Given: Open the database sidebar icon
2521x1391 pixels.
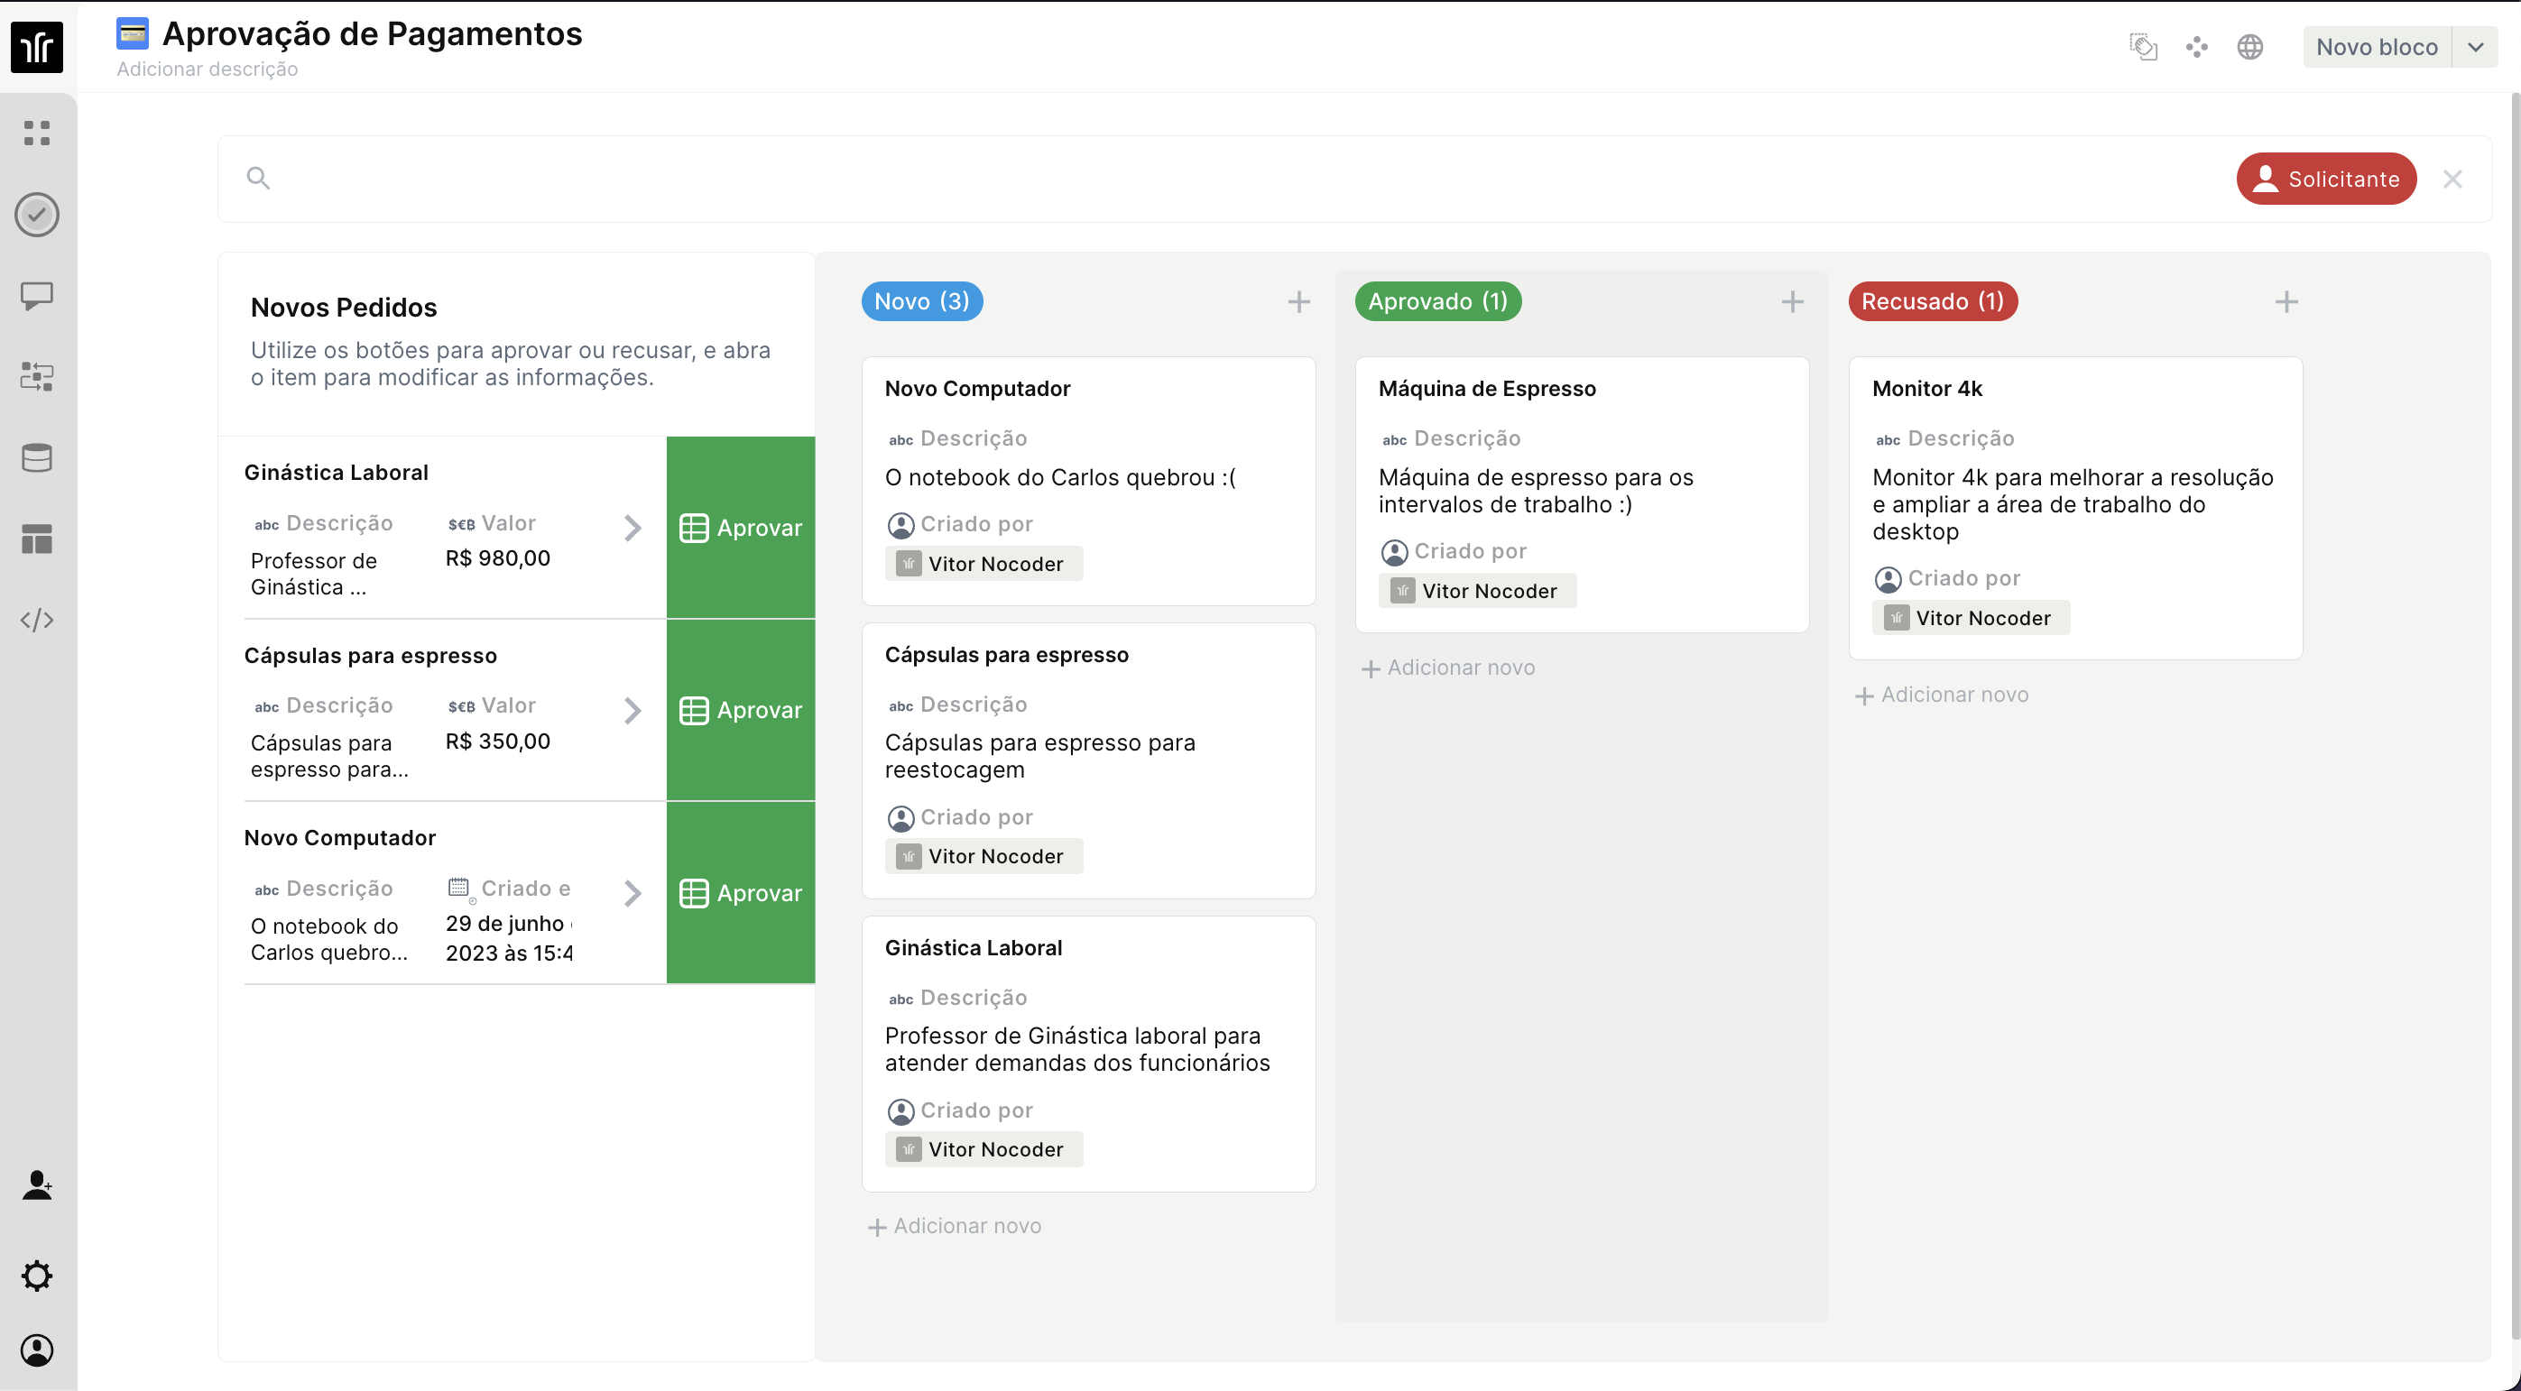Looking at the screenshot, I should coord(37,456).
